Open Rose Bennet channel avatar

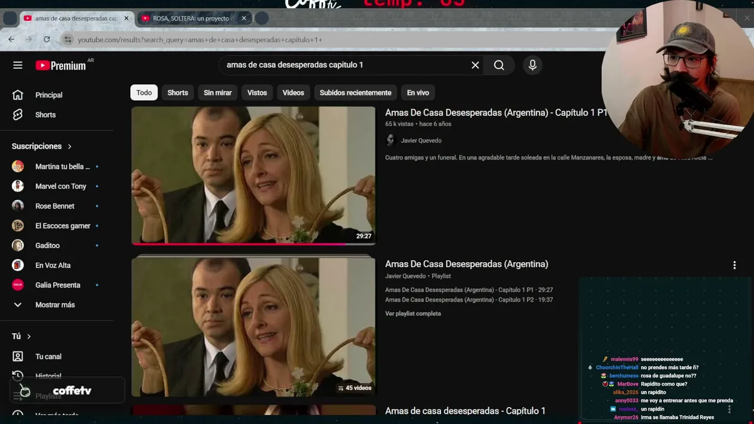[x=18, y=206]
